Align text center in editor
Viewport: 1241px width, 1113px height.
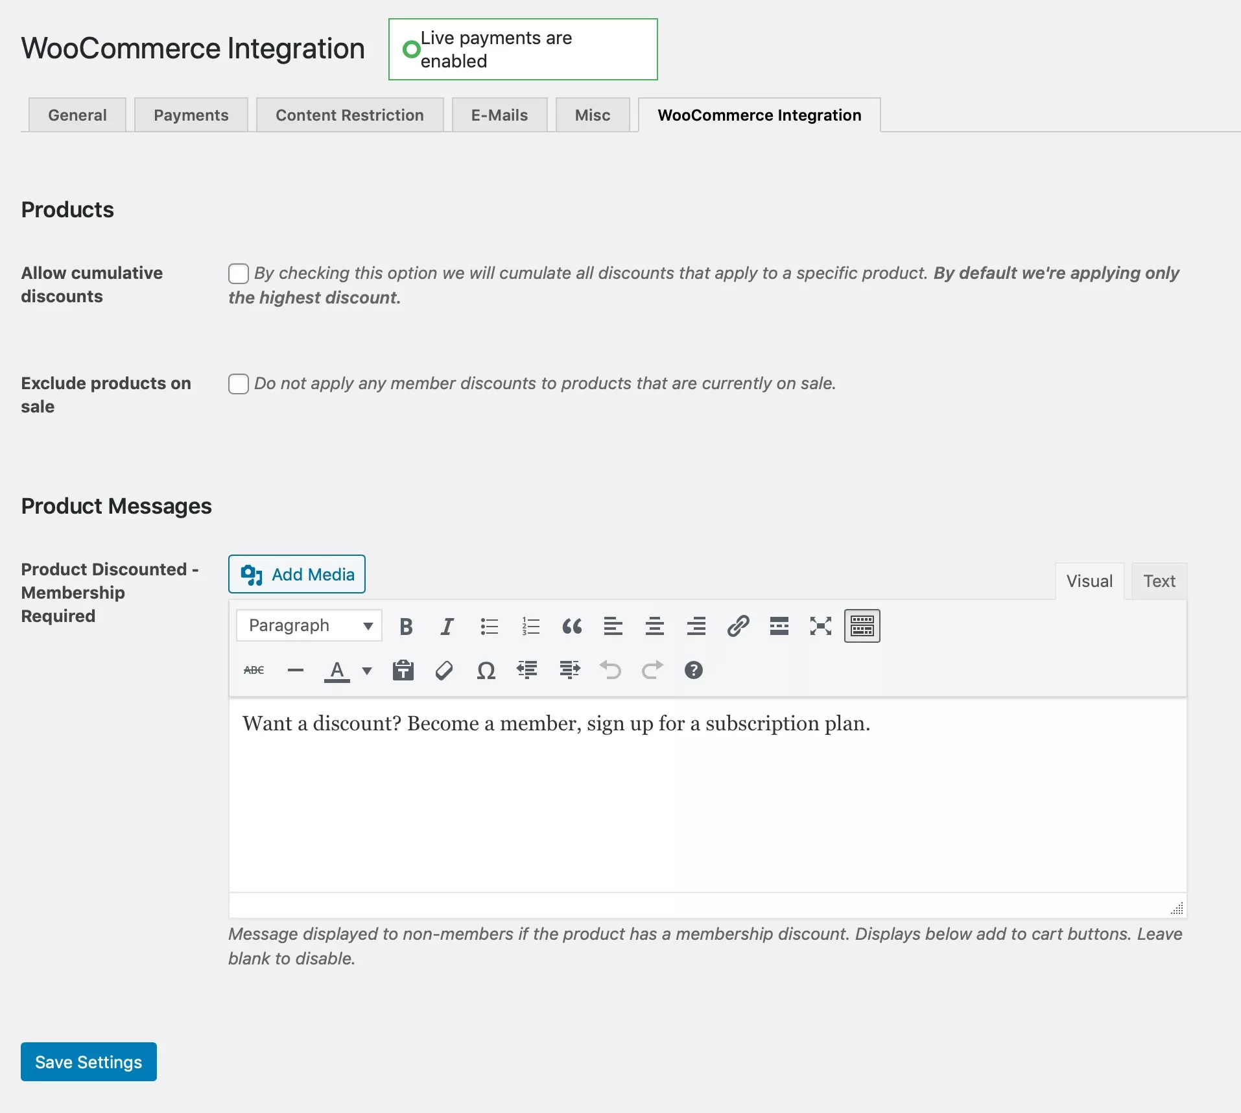(x=655, y=626)
